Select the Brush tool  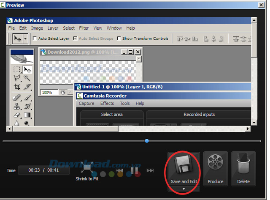click(x=27, y=98)
